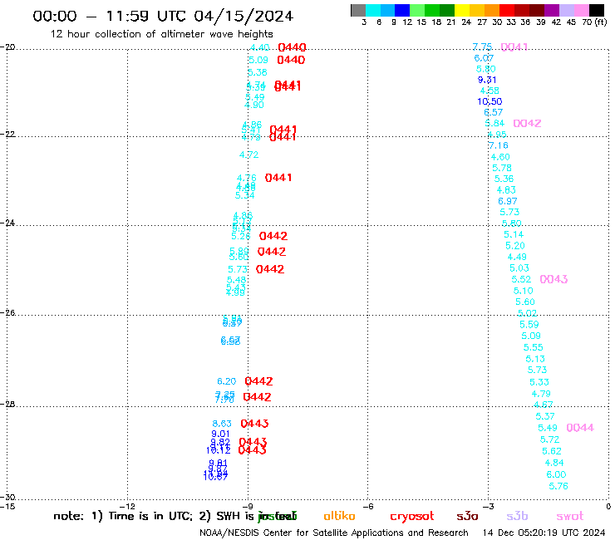Click red time label '0442' beside 6.20
The image size is (615, 540).
click(258, 381)
